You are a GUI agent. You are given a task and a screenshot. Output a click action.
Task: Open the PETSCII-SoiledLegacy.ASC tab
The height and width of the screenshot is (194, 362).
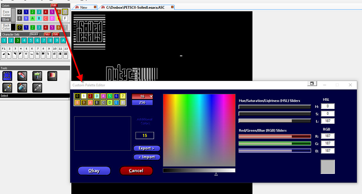pyautogui.click(x=135, y=7)
